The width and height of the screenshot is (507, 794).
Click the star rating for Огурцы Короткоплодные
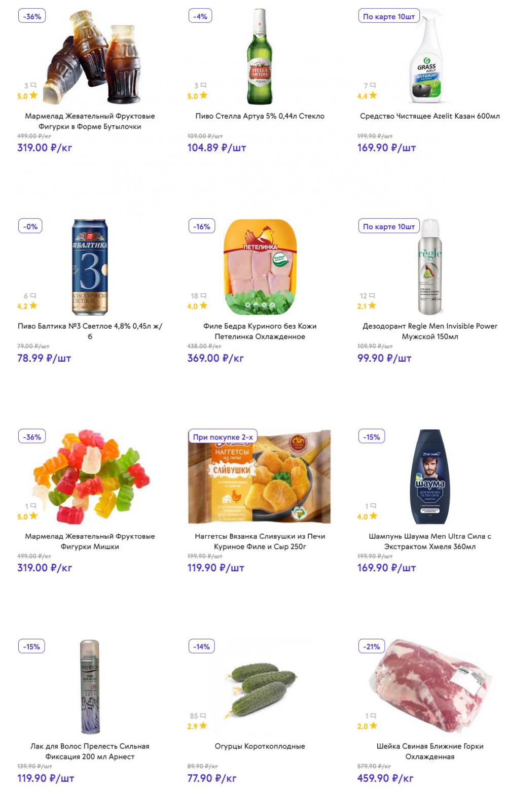click(x=197, y=726)
